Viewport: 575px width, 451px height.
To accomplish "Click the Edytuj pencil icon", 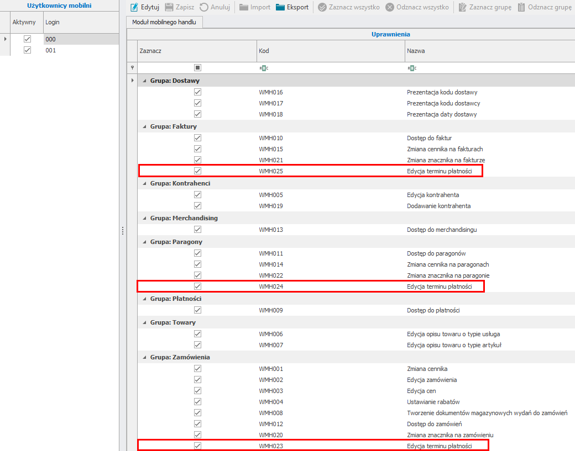I will pos(134,7).
